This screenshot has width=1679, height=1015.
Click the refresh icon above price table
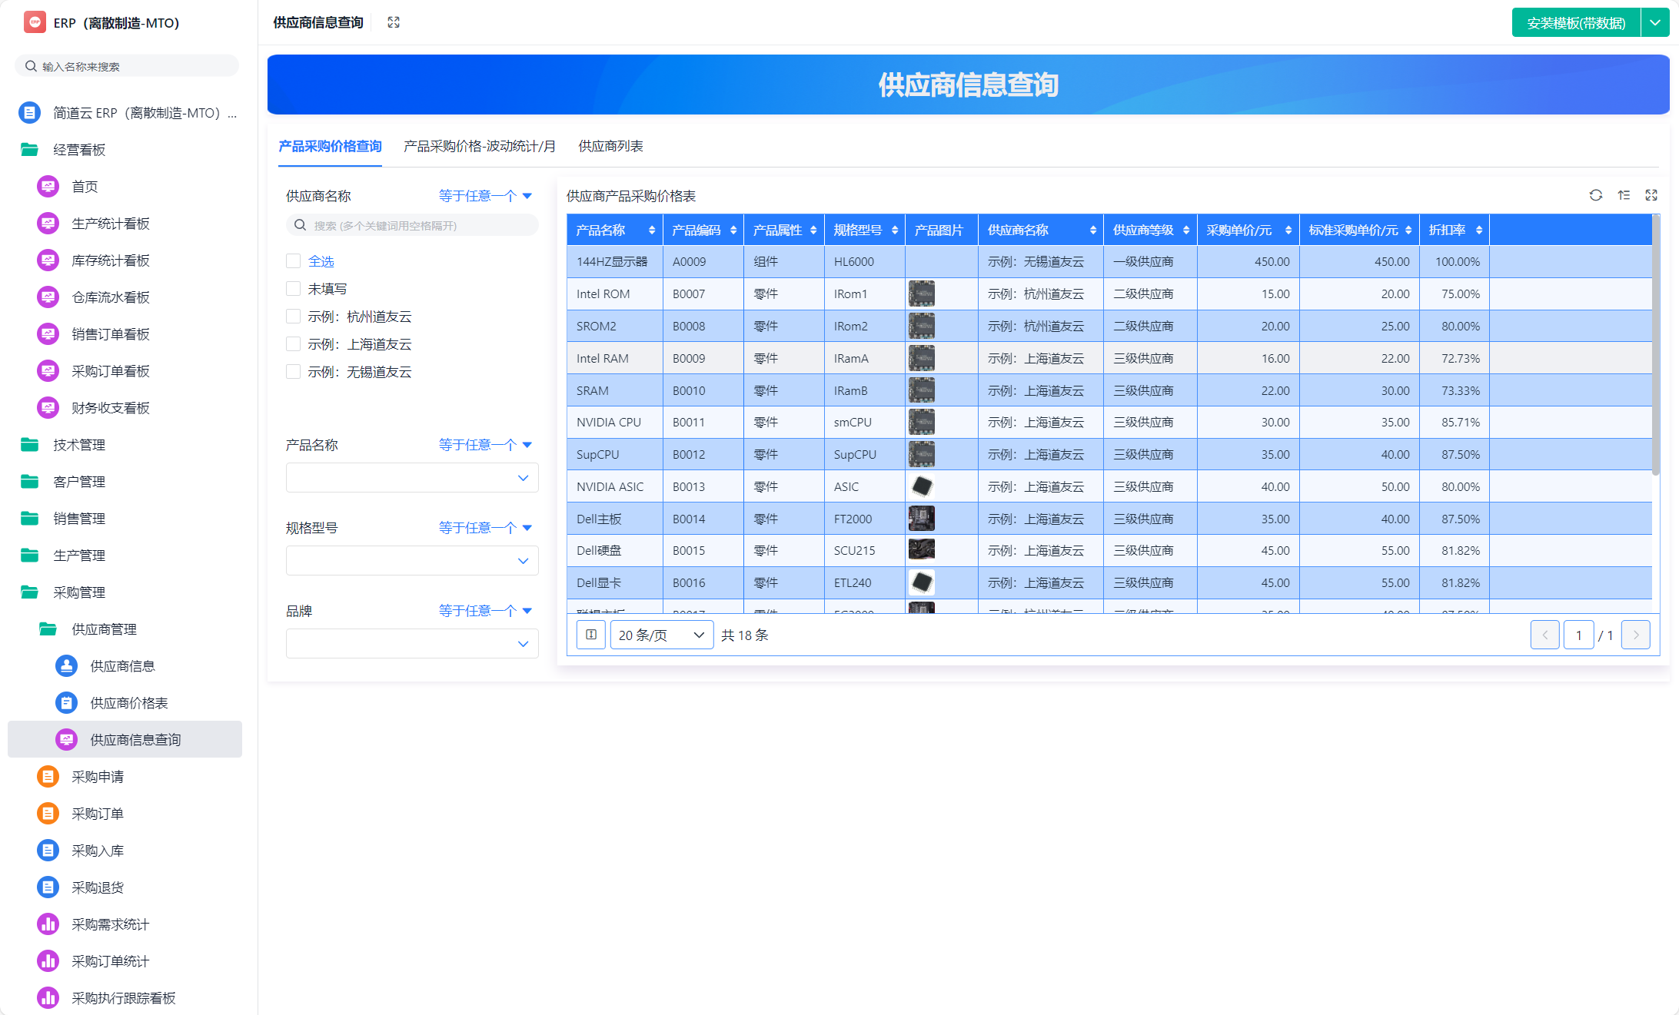[1596, 195]
